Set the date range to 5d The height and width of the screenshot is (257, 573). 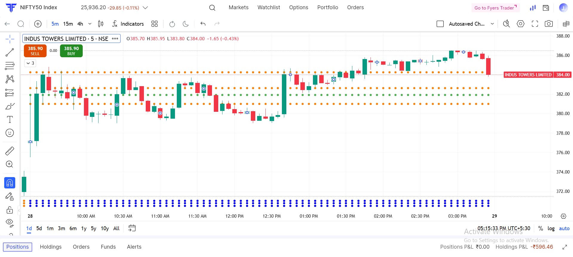point(39,228)
